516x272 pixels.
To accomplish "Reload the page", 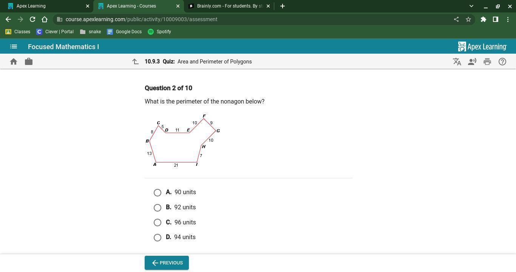I will pos(32,19).
